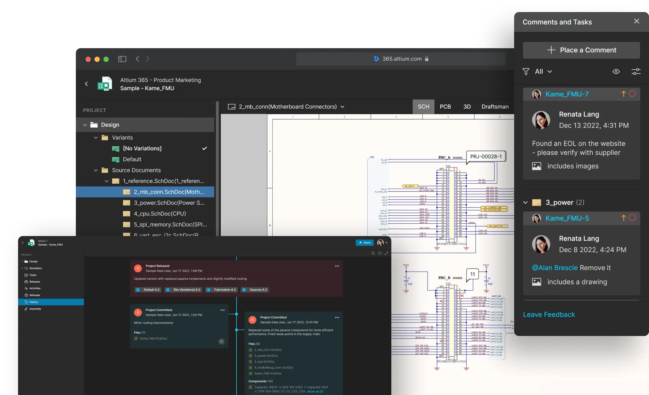Toggle the browser sidebar icon
Viewport: 649px width, 395px height.
tap(122, 59)
